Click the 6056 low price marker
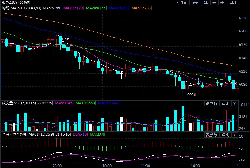250x168 pixels. [192, 95]
